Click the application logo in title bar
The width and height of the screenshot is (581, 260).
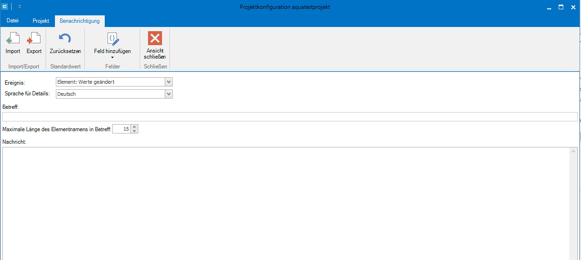pyautogui.click(x=5, y=7)
